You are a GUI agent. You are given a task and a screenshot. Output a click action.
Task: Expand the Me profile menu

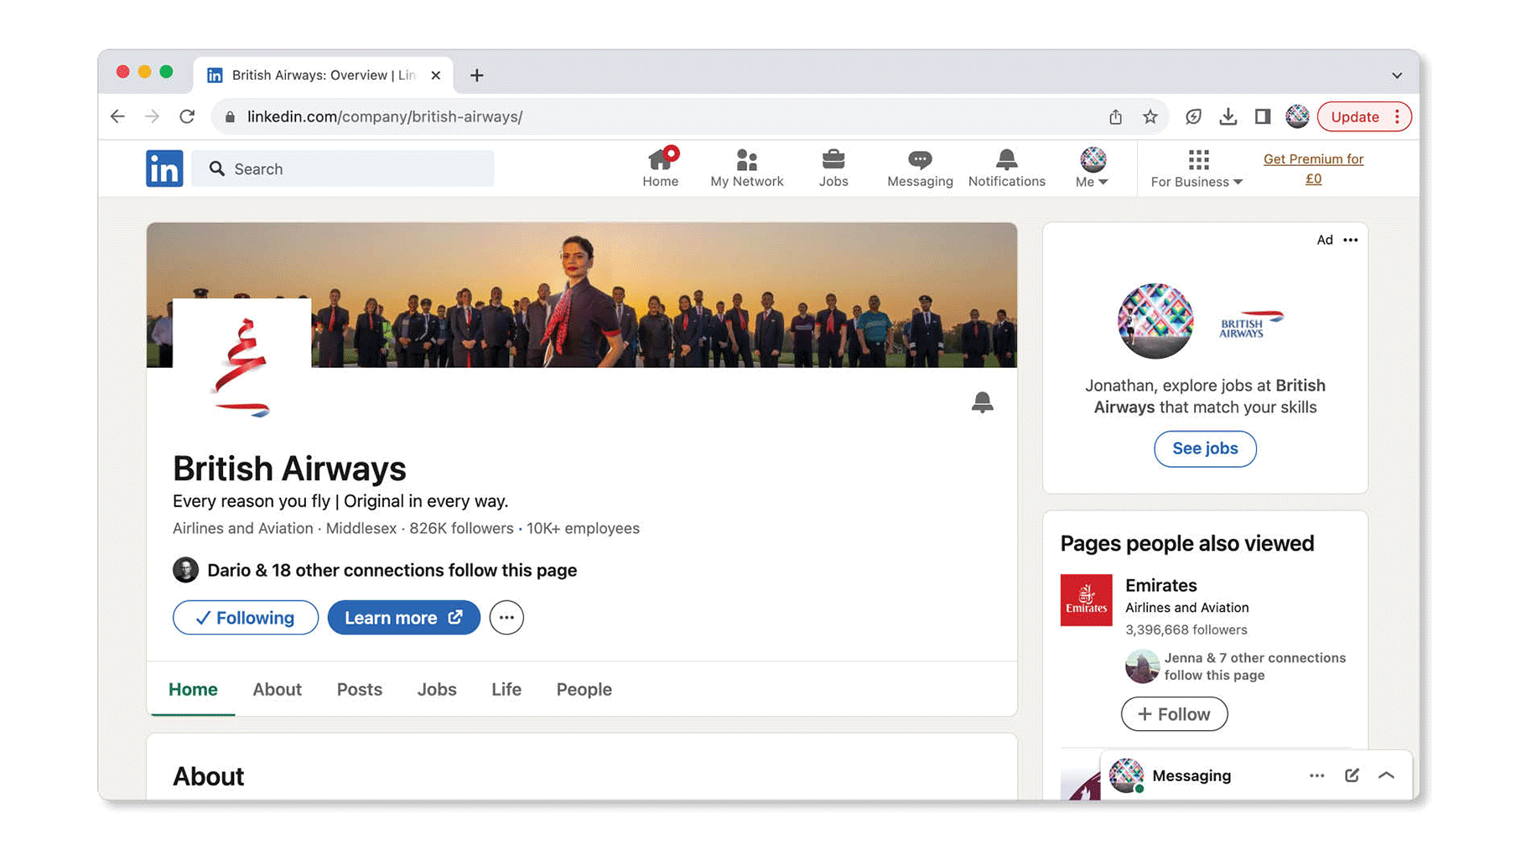point(1092,168)
